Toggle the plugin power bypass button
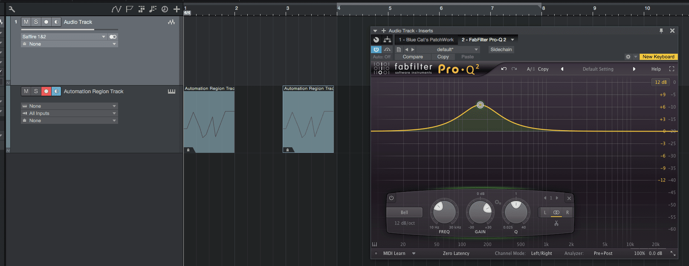689x266 pixels. 376,49
